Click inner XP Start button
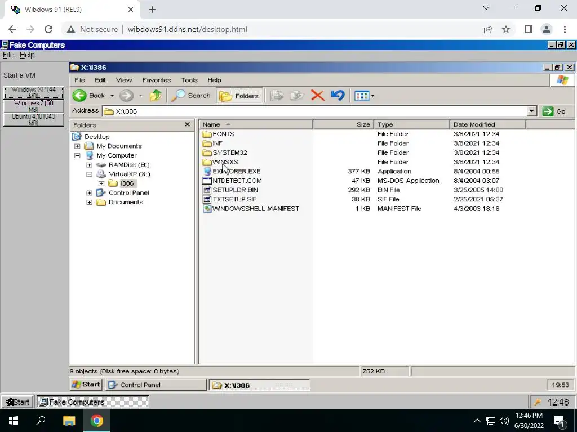Screen dimensions: 577x432 (86, 385)
